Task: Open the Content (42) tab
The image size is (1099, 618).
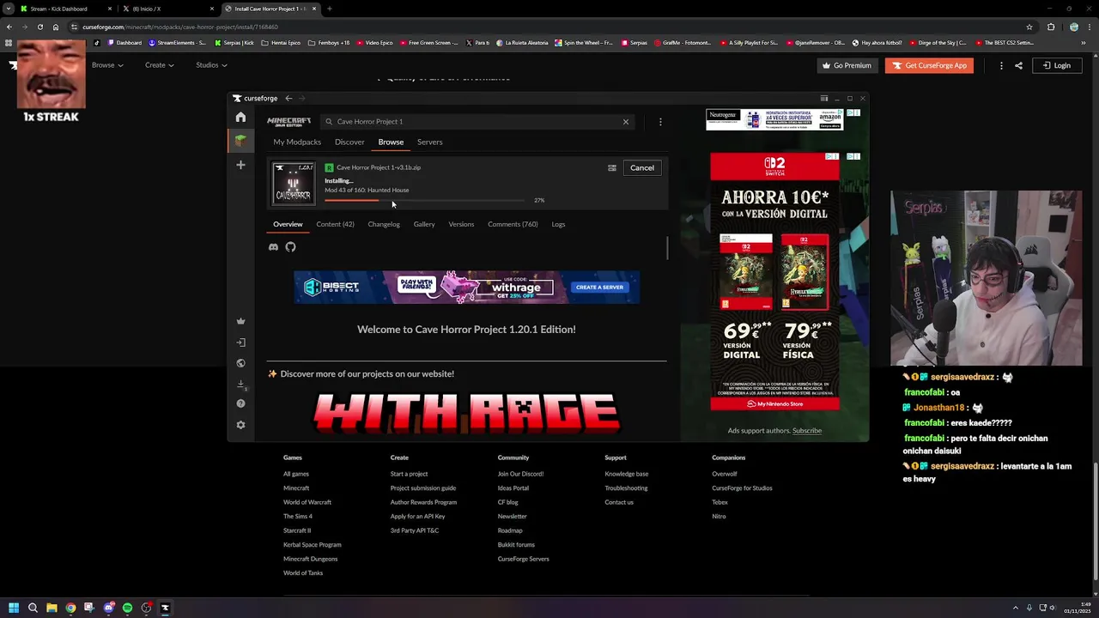Action: coord(335,224)
